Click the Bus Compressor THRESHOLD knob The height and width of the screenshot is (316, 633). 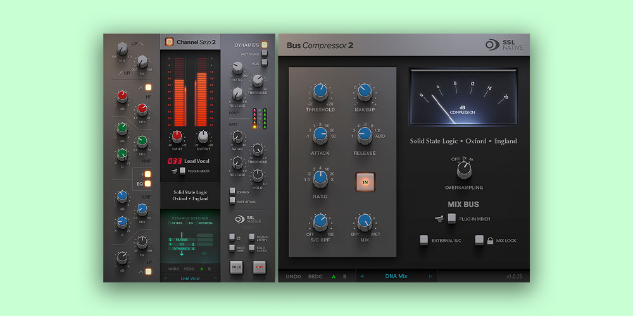coord(320,93)
